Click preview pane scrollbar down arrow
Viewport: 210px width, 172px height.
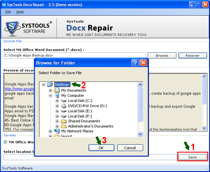click(x=204, y=128)
